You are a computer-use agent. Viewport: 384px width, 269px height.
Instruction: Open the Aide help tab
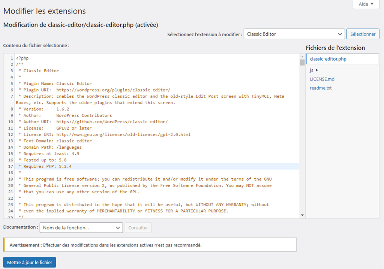[x=366, y=4]
